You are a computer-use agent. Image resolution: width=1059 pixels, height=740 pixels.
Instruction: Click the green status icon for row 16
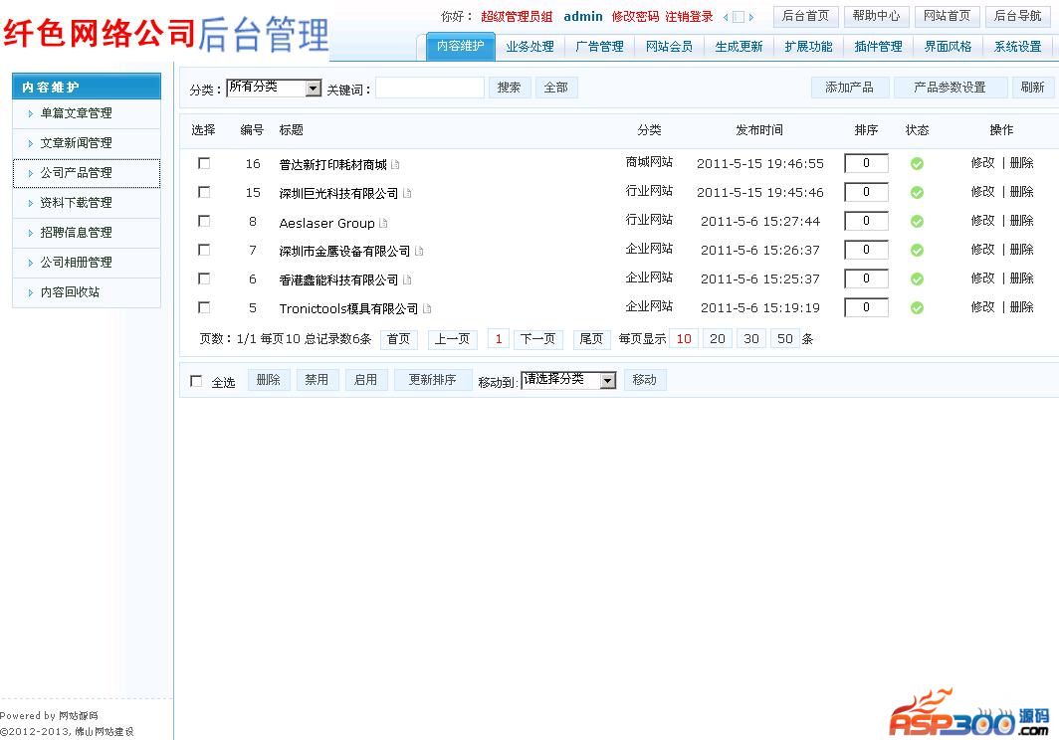tap(917, 163)
